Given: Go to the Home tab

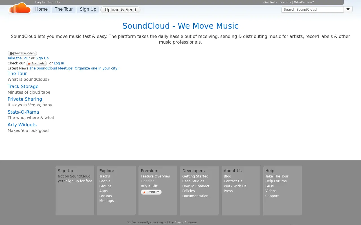Looking at the screenshot, I should 41,9.
